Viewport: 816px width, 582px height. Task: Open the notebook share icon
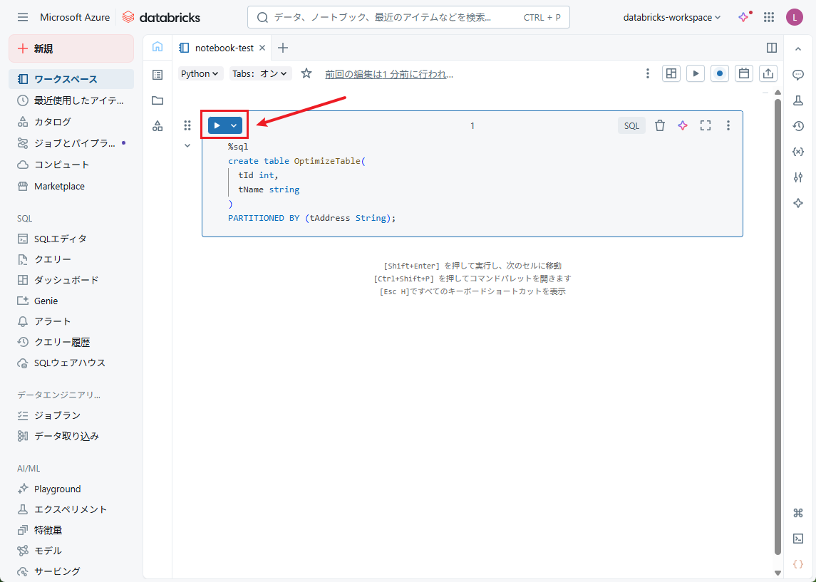pyautogui.click(x=768, y=73)
